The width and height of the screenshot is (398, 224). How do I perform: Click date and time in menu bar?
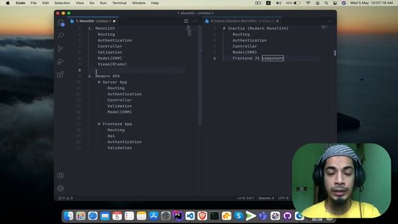coord(371,3)
